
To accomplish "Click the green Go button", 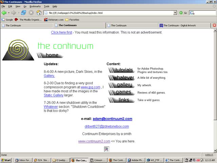I will click(182, 13).
